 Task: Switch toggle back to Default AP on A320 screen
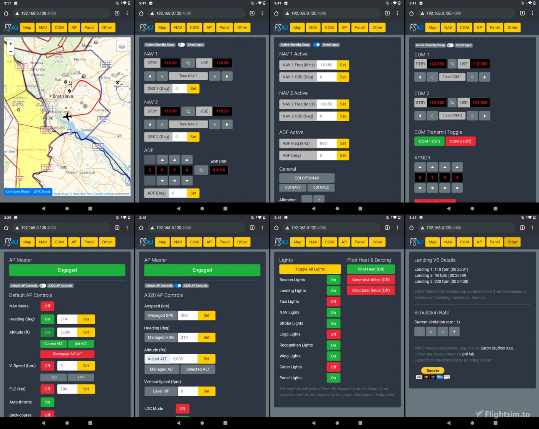click(178, 286)
